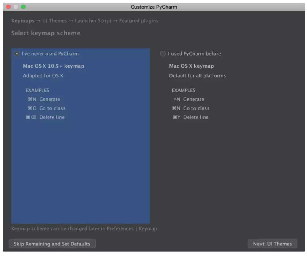This screenshot has height=256, width=307.
Task: Click EXAMPLES label under Mac OS X keymap
Action: pyautogui.click(x=183, y=90)
